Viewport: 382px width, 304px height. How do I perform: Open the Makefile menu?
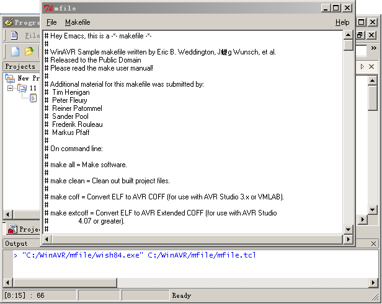[78, 22]
